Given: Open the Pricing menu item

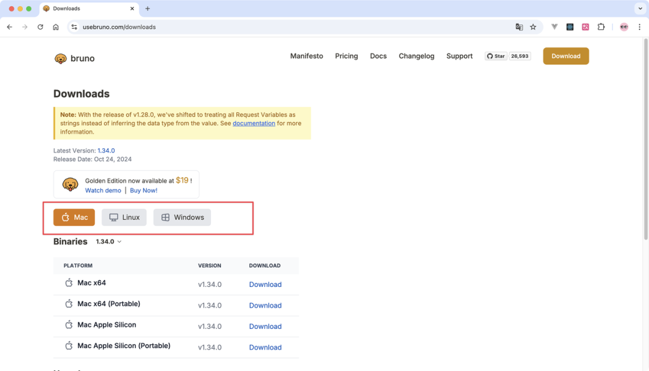Looking at the screenshot, I should point(346,56).
